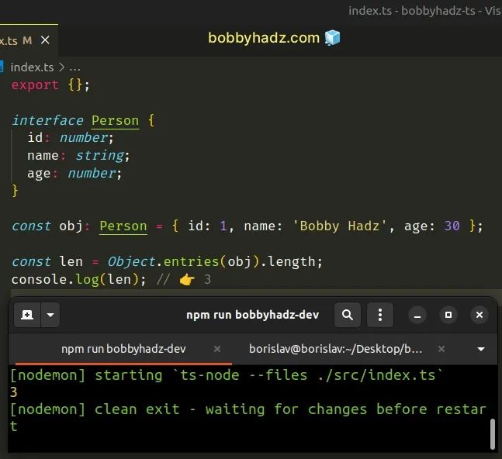
Task: Click '[nodemon] starting' terminal line
Action: click(x=226, y=375)
